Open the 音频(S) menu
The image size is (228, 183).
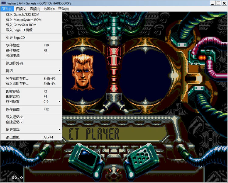[x=35, y=9]
